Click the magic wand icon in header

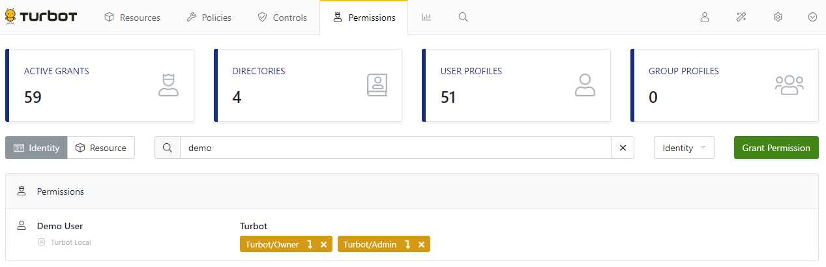741,18
